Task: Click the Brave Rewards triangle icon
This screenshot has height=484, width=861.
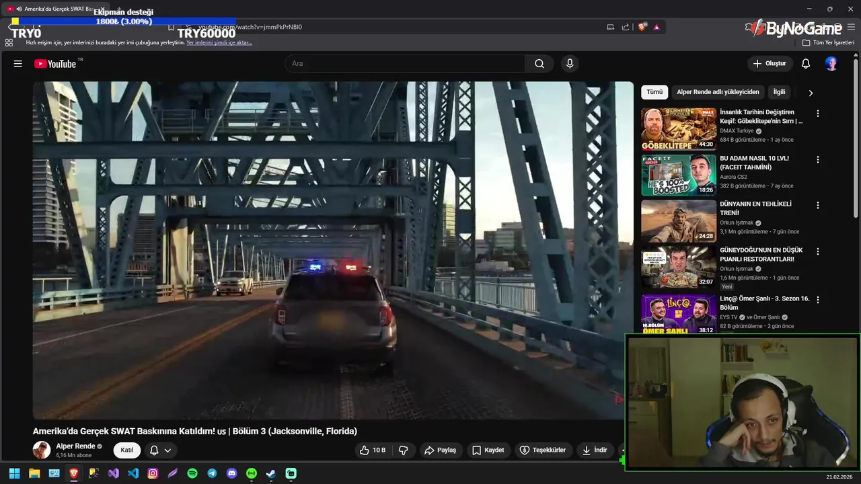Action: (657, 27)
